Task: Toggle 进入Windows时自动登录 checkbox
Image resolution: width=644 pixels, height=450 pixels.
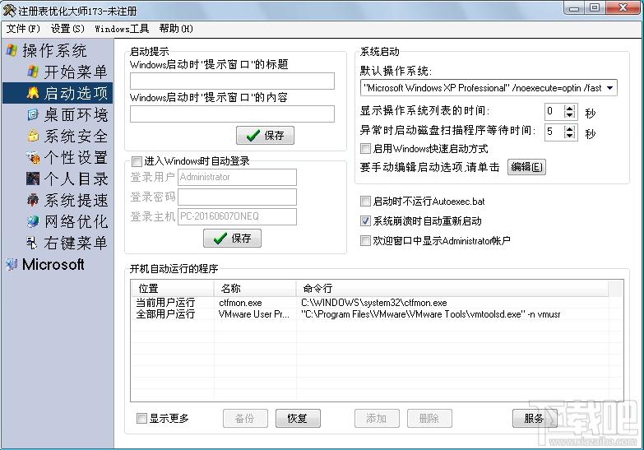Action: (x=137, y=161)
